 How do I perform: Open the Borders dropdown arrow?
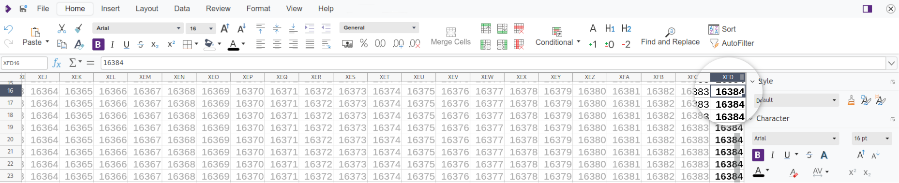[x=196, y=44]
